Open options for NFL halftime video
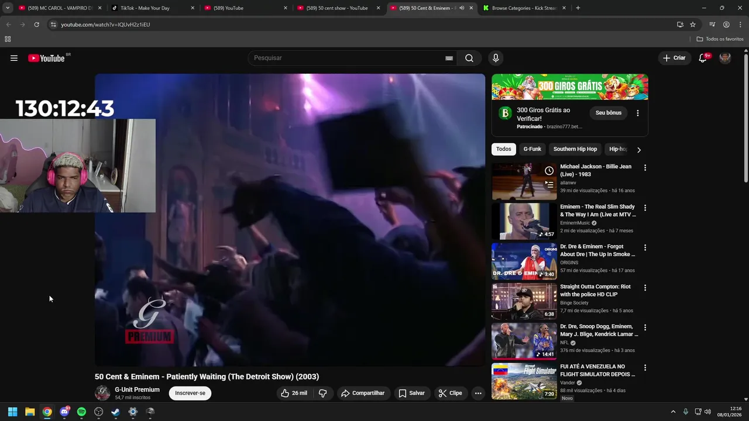749x421 pixels. (645, 327)
